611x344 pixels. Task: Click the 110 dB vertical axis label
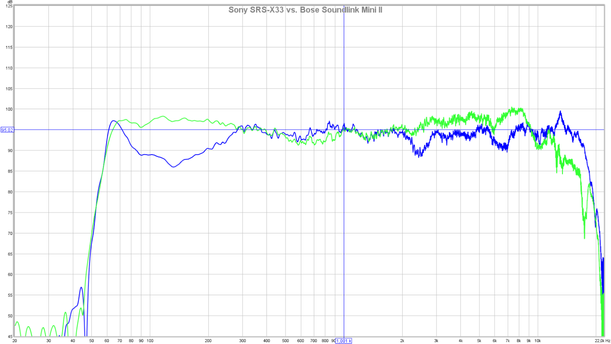pyautogui.click(x=9, y=68)
